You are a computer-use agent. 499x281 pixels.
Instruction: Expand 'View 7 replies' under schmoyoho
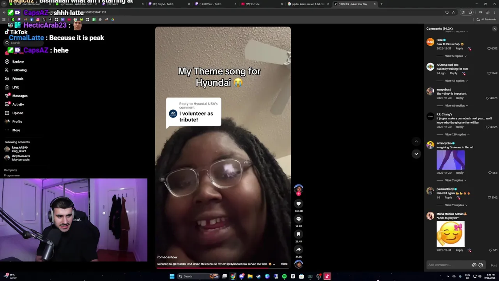(x=456, y=180)
